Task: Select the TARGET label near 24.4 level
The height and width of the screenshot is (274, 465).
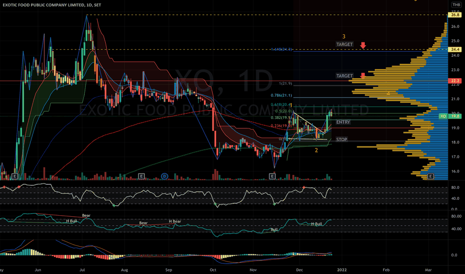Action: (x=344, y=44)
